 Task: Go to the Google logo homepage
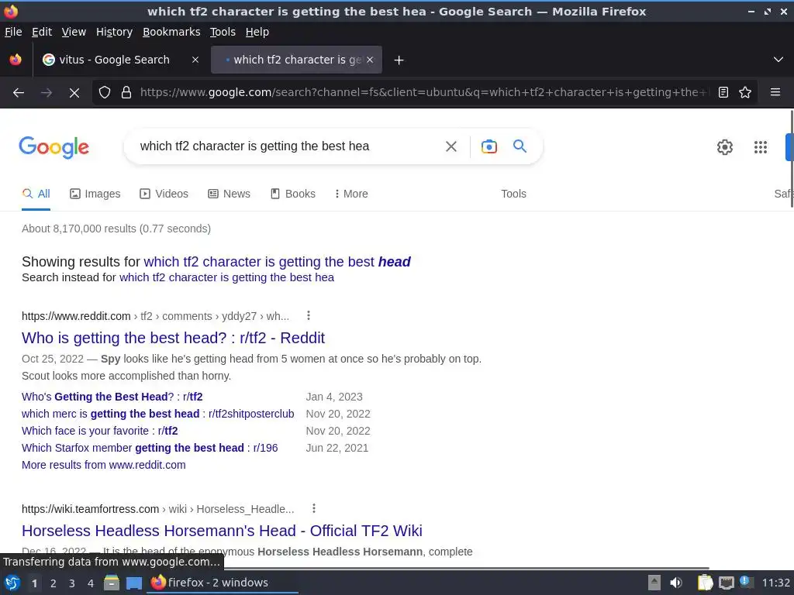(54, 147)
